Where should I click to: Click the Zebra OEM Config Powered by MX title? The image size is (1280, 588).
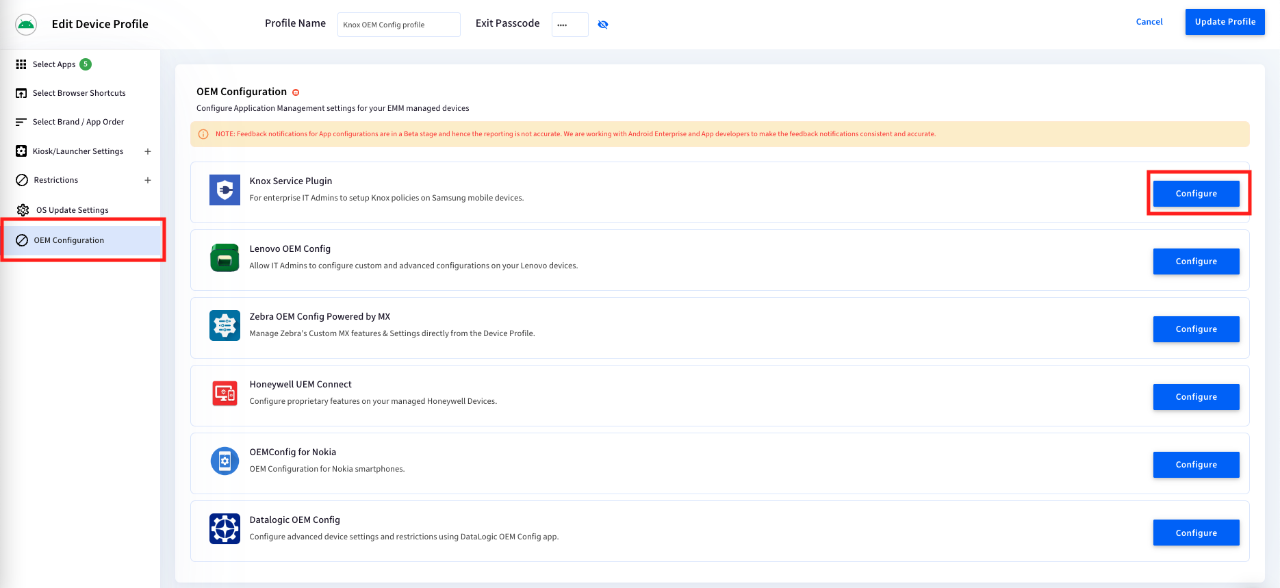(320, 317)
